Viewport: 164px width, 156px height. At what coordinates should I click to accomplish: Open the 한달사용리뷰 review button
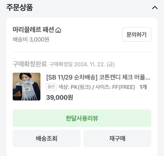(82, 118)
